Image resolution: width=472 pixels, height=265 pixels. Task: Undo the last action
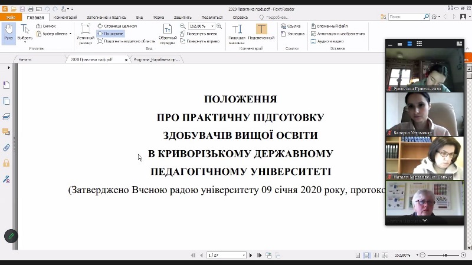47,9
